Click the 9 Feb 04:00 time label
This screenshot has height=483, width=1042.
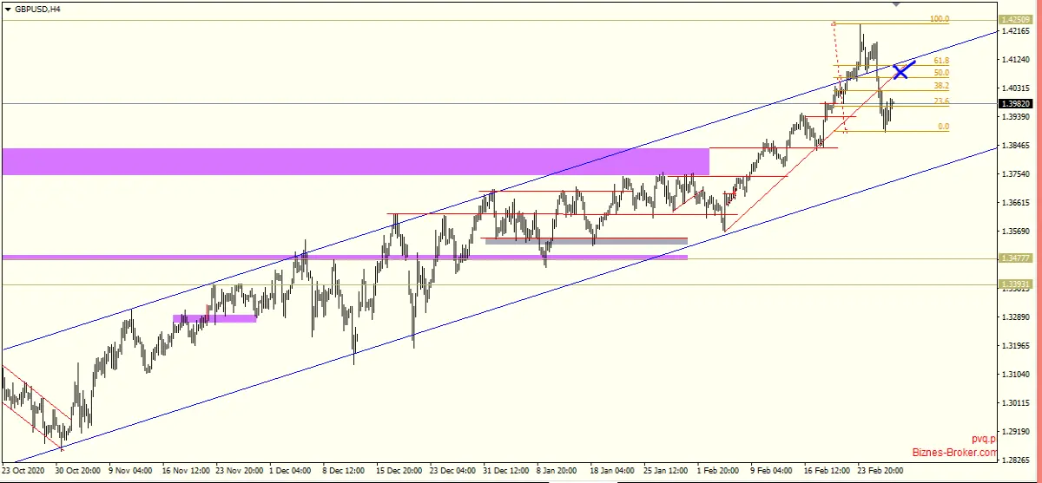773,470
